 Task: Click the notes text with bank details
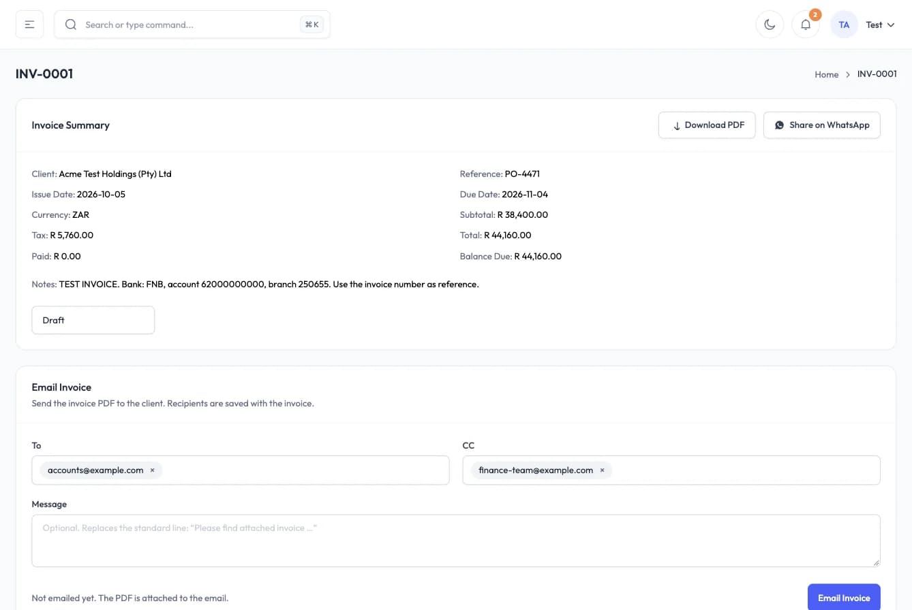tap(269, 285)
